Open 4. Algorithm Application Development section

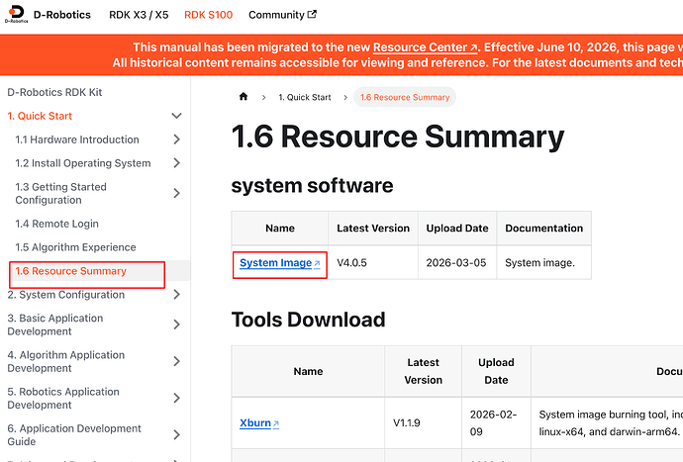coord(65,361)
